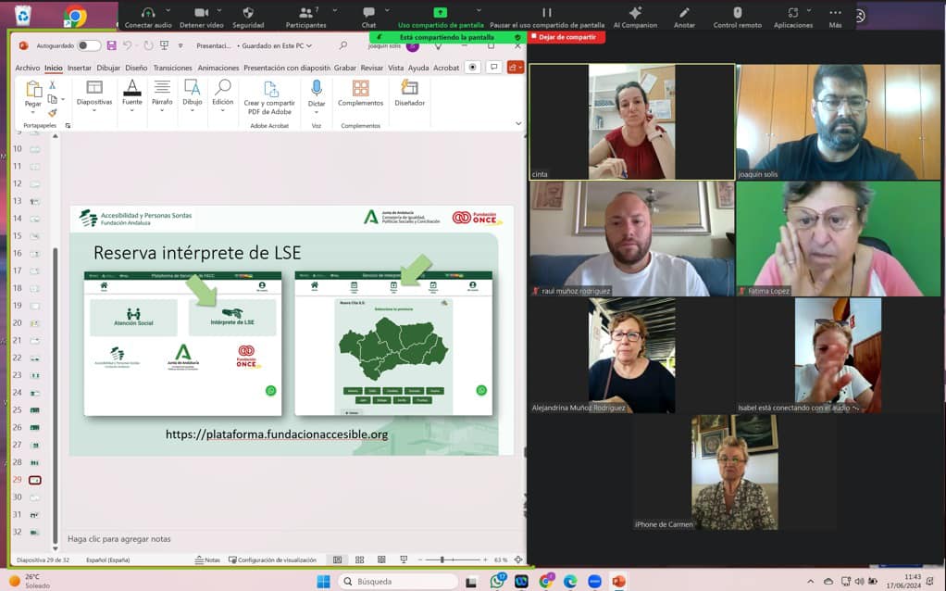Click the Conectar audio headphone icon in Zoom
Image resolution: width=946 pixels, height=591 pixels.
pos(148,13)
